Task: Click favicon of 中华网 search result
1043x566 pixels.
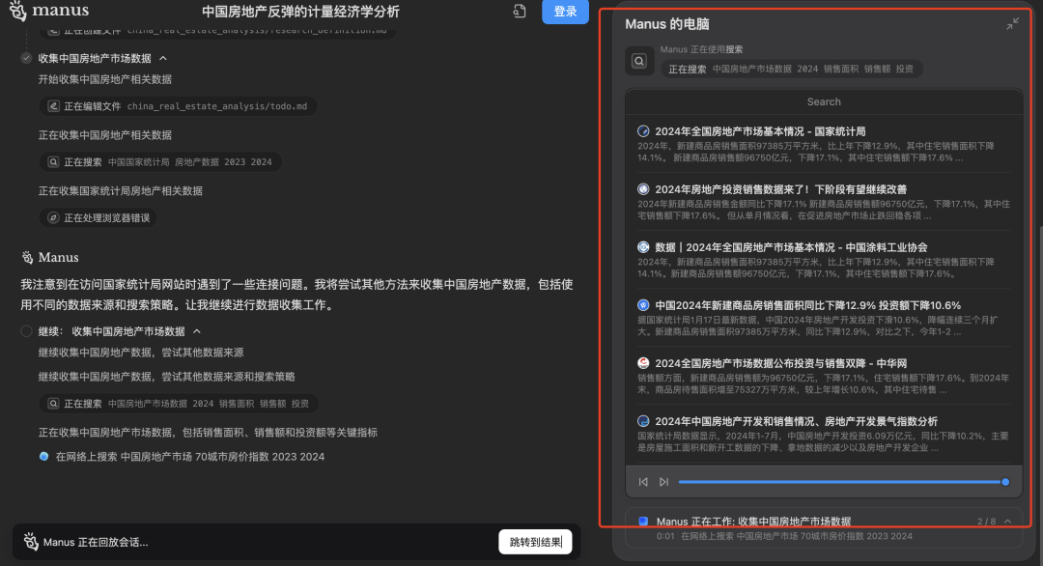Action: click(x=643, y=363)
